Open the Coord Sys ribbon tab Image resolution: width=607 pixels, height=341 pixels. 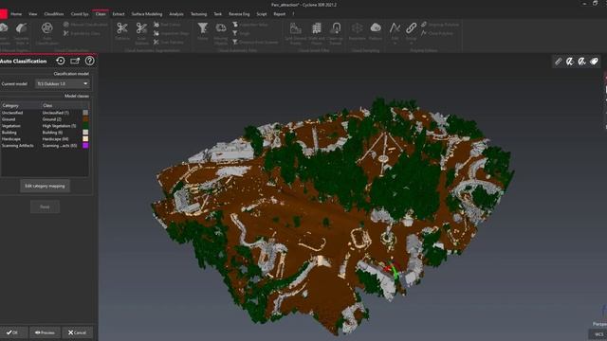coord(80,14)
